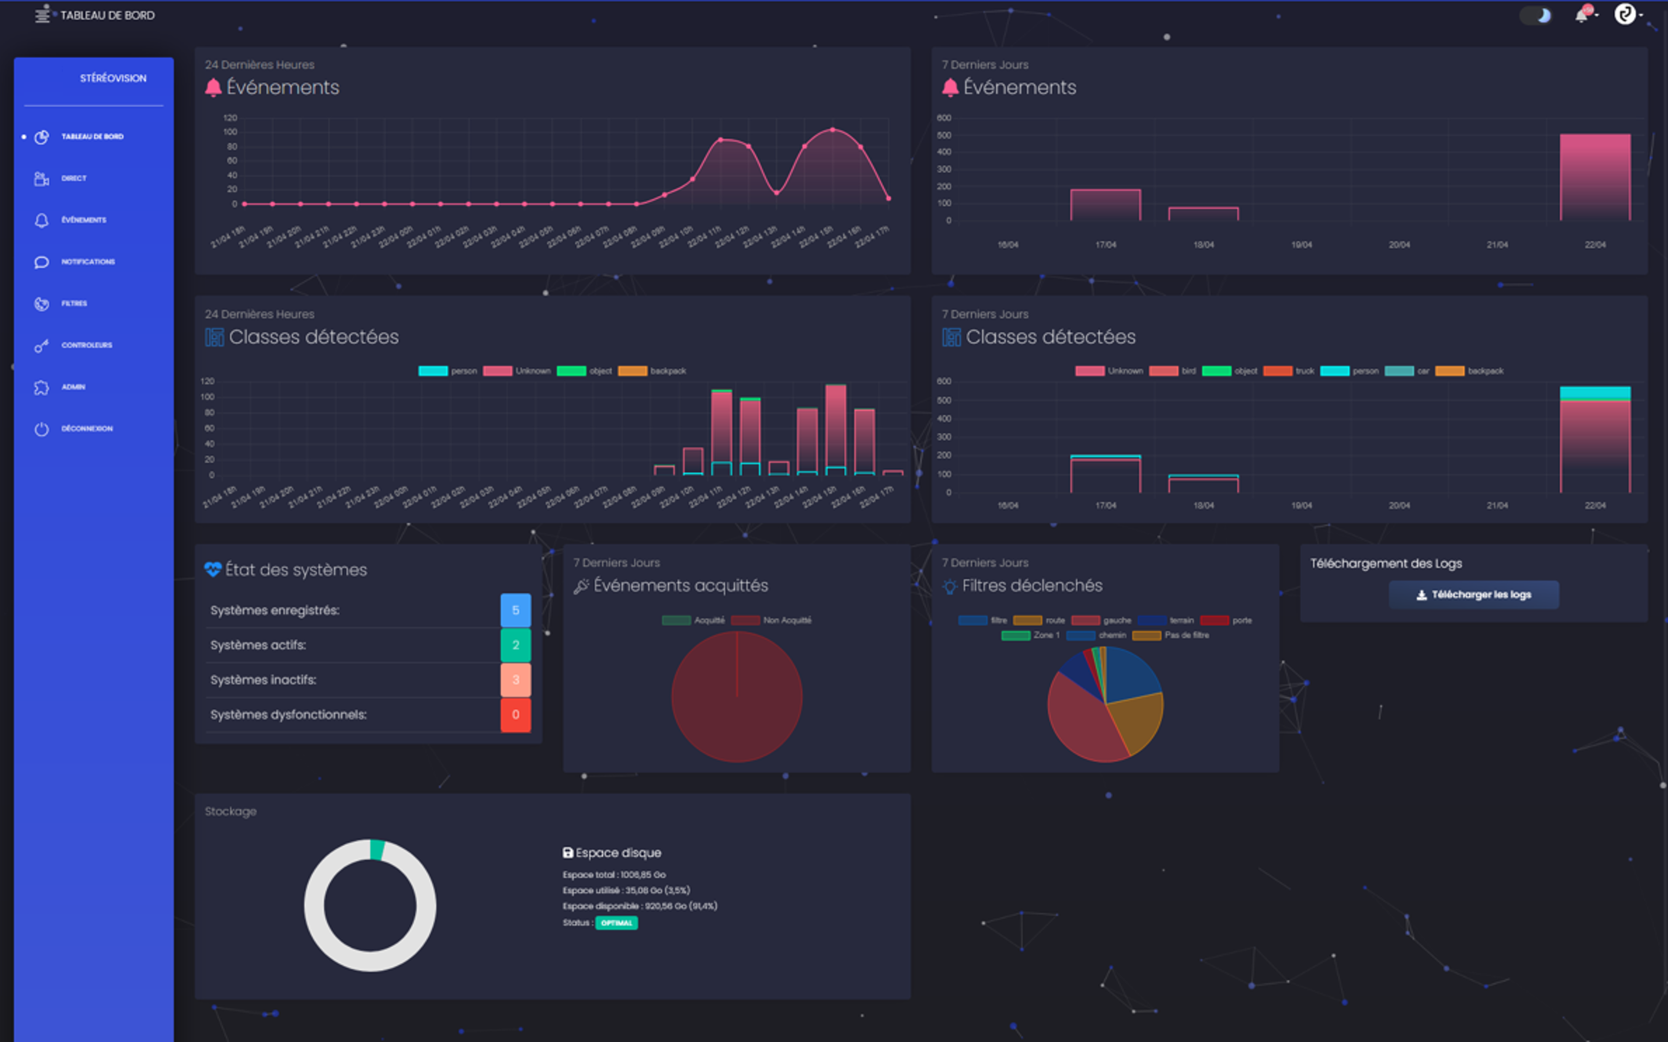Click the Événements bell icon in sidebar
The height and width of the screenshot is (1042, 1668).
(x=41, y=220)
